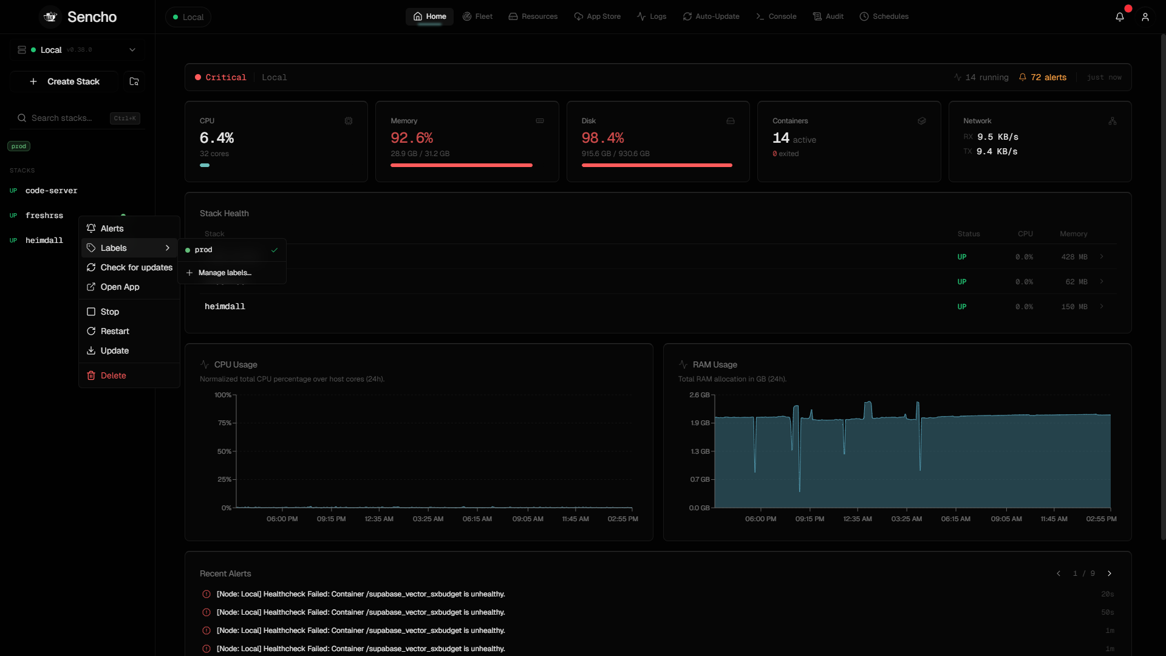This screenshot has width=1166, height=656.
Task: Click the Create Stack button
Action: (x=65, y=81)
